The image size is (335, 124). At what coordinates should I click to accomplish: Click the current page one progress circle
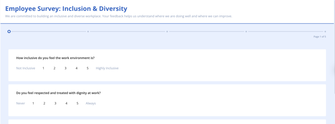(9, 31)
